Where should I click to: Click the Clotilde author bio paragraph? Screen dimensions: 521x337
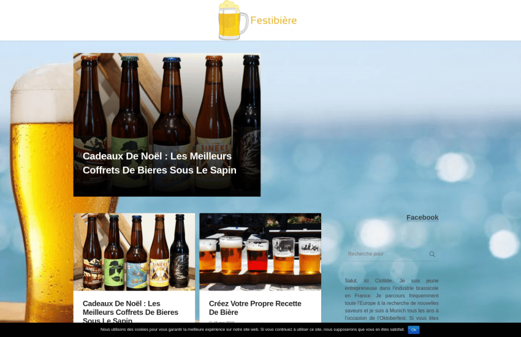tap(392, 300)
